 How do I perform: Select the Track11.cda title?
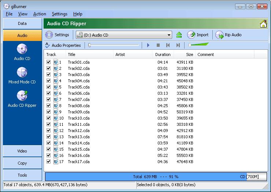point(79,124)
